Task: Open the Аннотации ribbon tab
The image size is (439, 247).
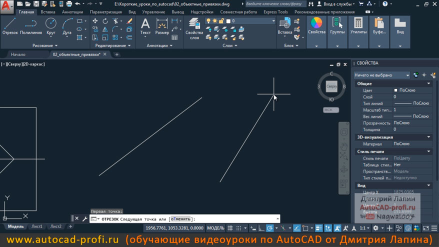Action: coord(72,12)
